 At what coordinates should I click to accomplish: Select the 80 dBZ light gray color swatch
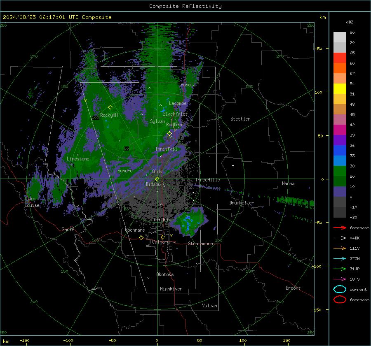(x=340, y=37)
